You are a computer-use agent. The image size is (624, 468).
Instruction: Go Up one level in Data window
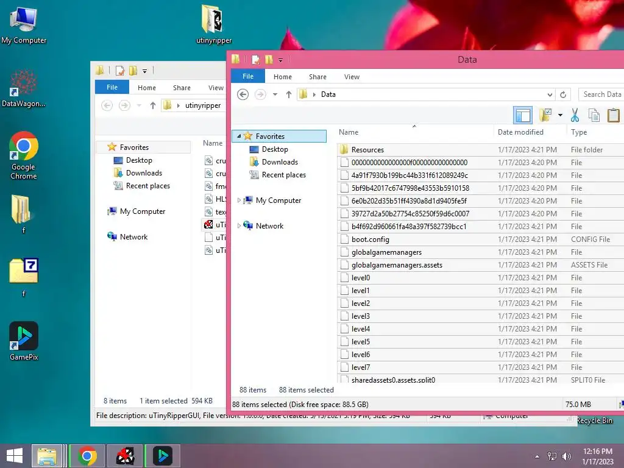[288, 94]
